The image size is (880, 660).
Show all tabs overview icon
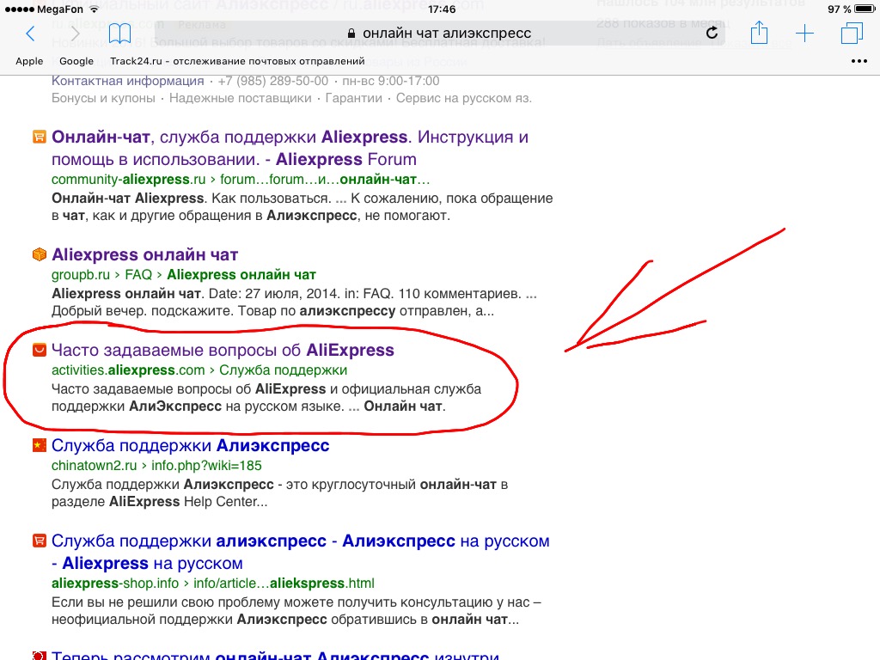[x=852, y=34]
